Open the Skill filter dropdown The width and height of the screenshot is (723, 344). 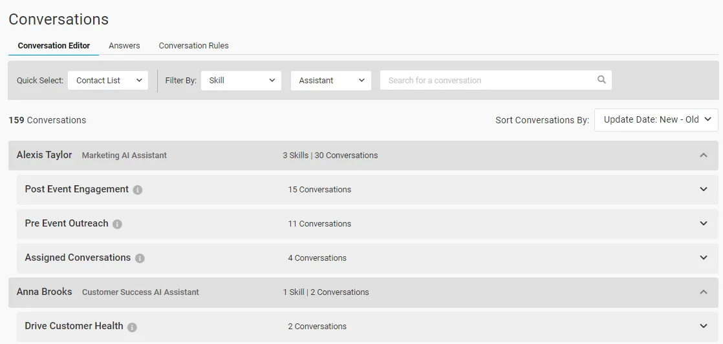coord(241,80)
